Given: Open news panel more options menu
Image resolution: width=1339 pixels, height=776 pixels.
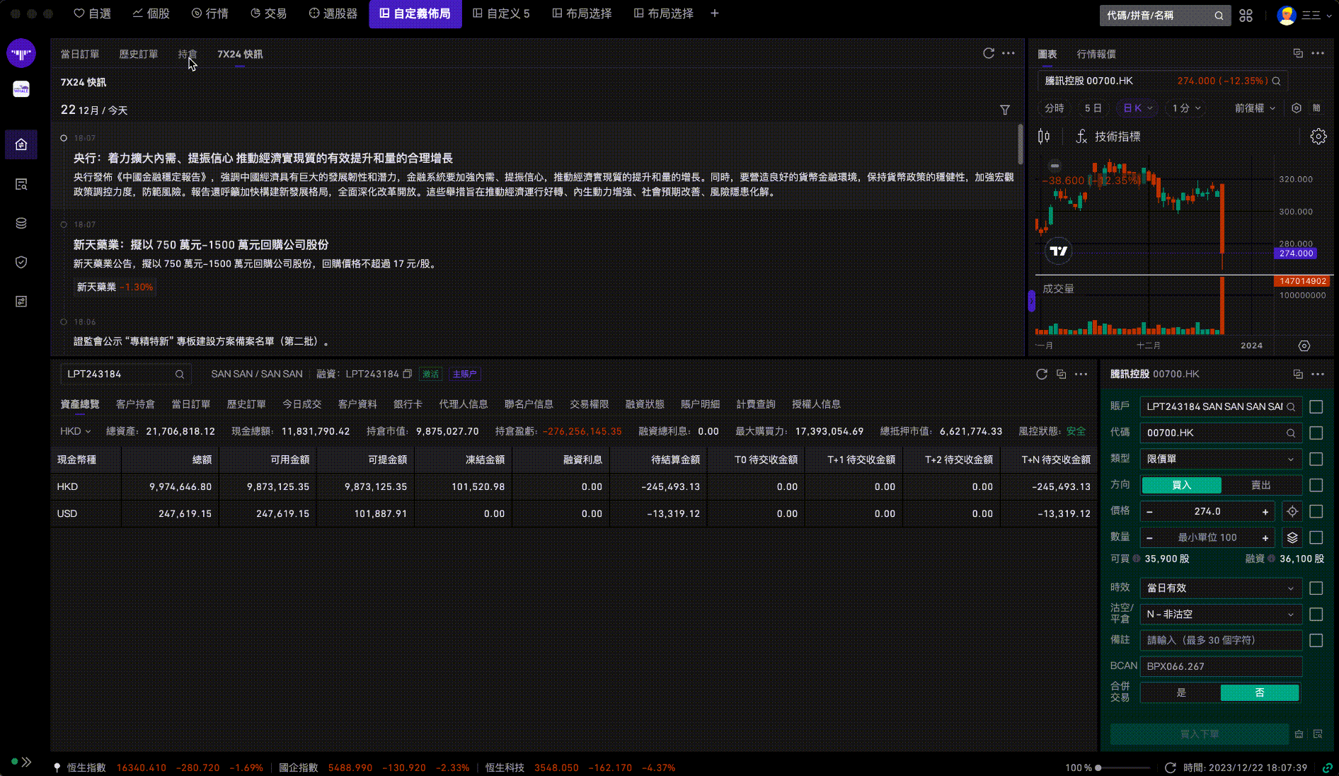Looking at the screenshot, I should tap(1008, 53).
